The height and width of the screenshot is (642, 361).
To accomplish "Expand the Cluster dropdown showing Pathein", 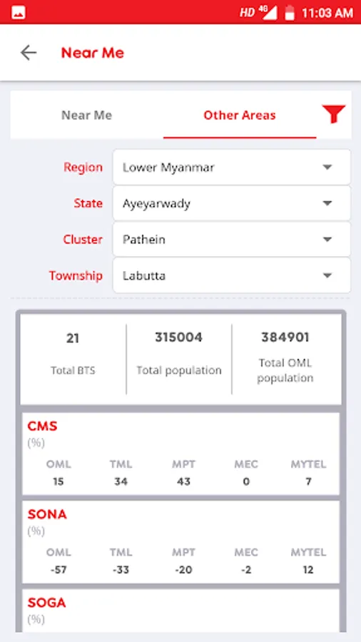I will [x=232, y=240].
